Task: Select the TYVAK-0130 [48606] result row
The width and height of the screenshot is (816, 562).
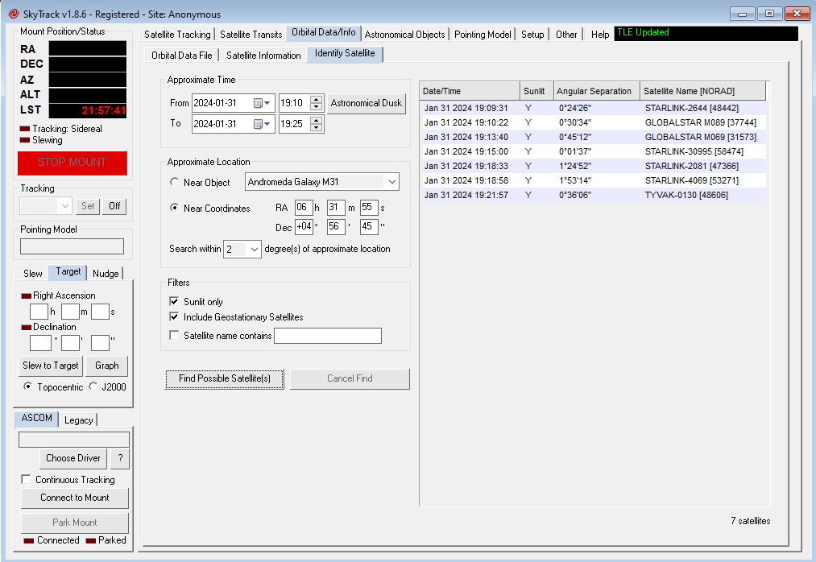Action: pos(593,196)
